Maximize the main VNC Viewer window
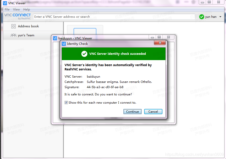Viewport: 226px width, 159px height. pyautogui.click(x=209, y=2)
